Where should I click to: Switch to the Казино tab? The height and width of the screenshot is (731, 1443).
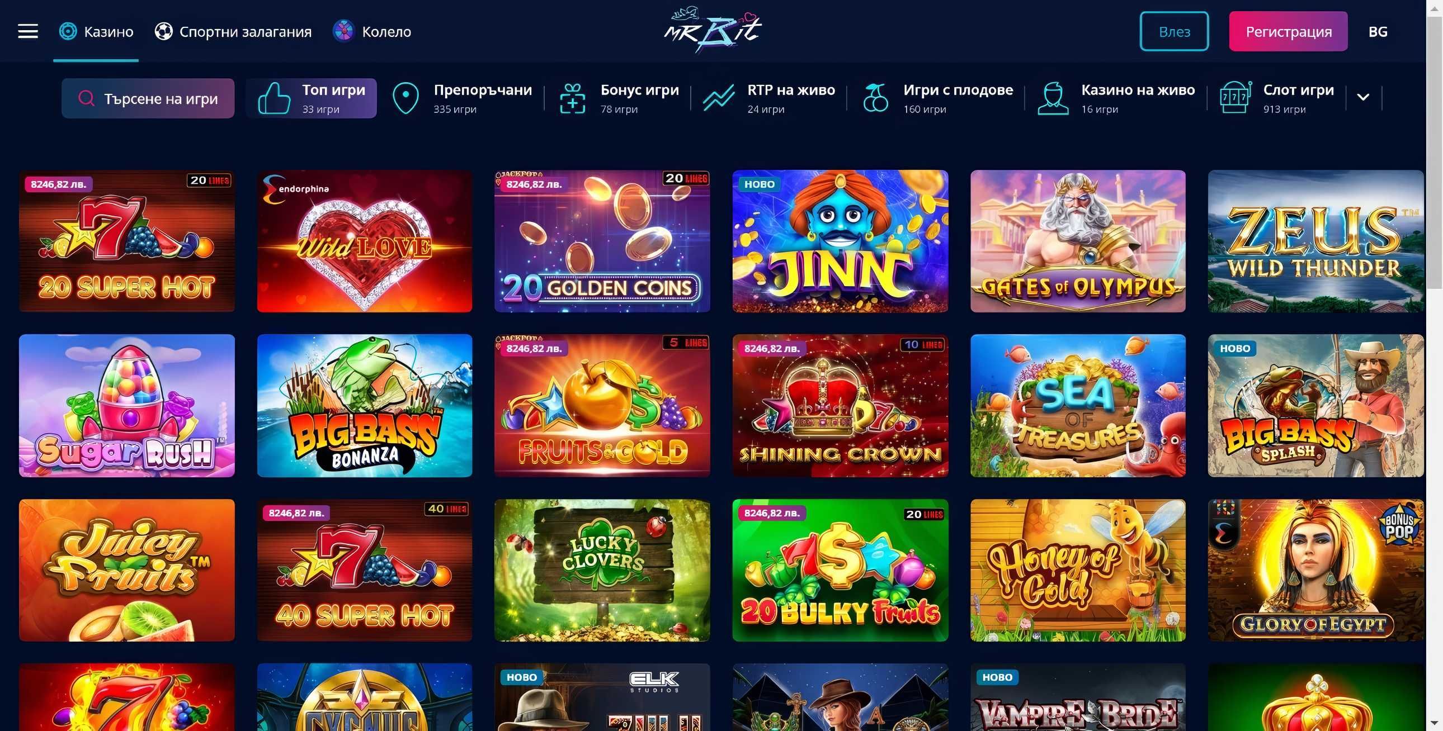(x=96, y=32)
